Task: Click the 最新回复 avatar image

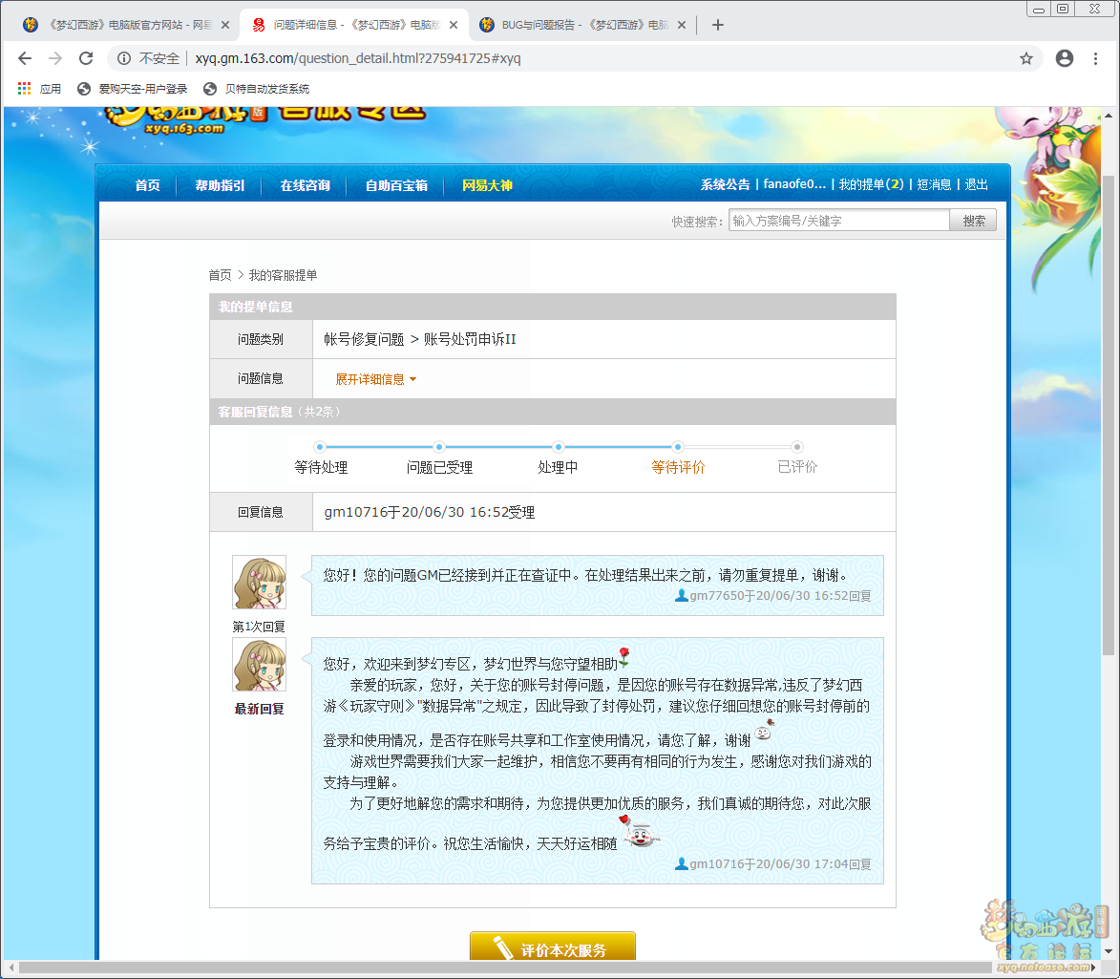Action: coord(260,665)
